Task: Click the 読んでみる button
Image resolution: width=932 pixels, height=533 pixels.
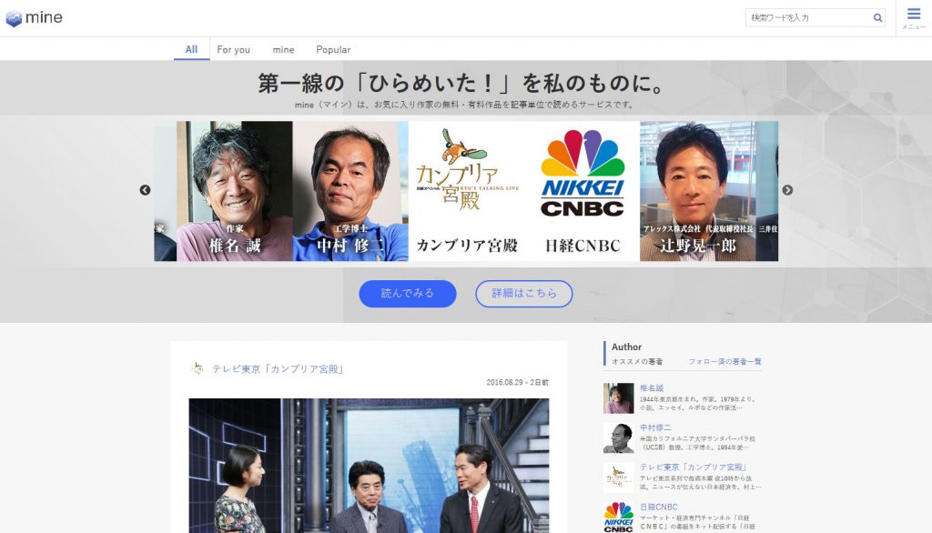Action: 408,294
